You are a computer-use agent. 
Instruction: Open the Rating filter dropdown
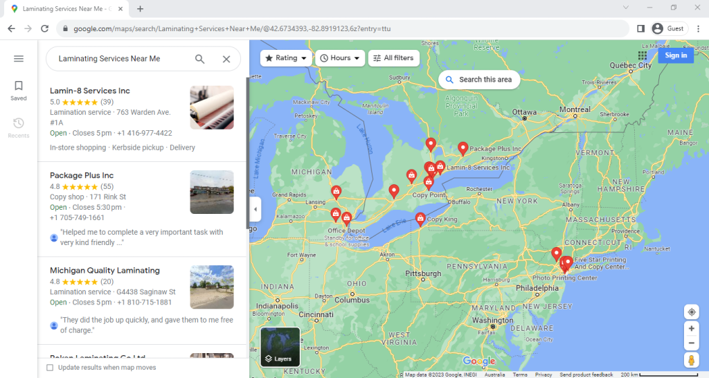286,58
